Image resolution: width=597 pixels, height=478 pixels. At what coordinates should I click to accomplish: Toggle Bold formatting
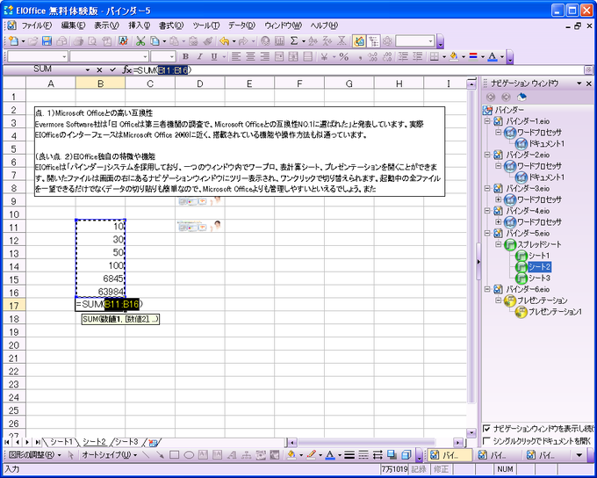[185, 57]
